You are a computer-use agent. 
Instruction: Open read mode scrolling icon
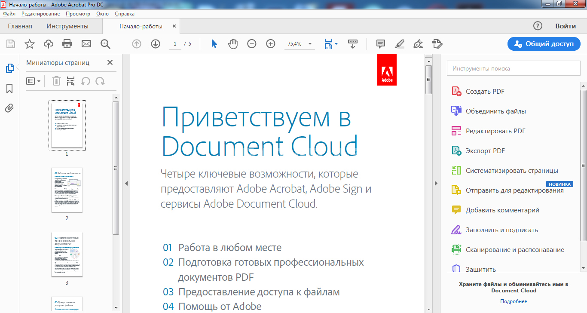353,44
